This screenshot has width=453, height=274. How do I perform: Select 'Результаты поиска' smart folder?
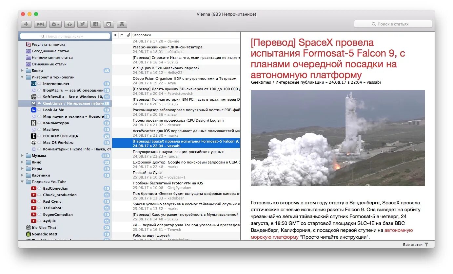click(x=49, y=44)
